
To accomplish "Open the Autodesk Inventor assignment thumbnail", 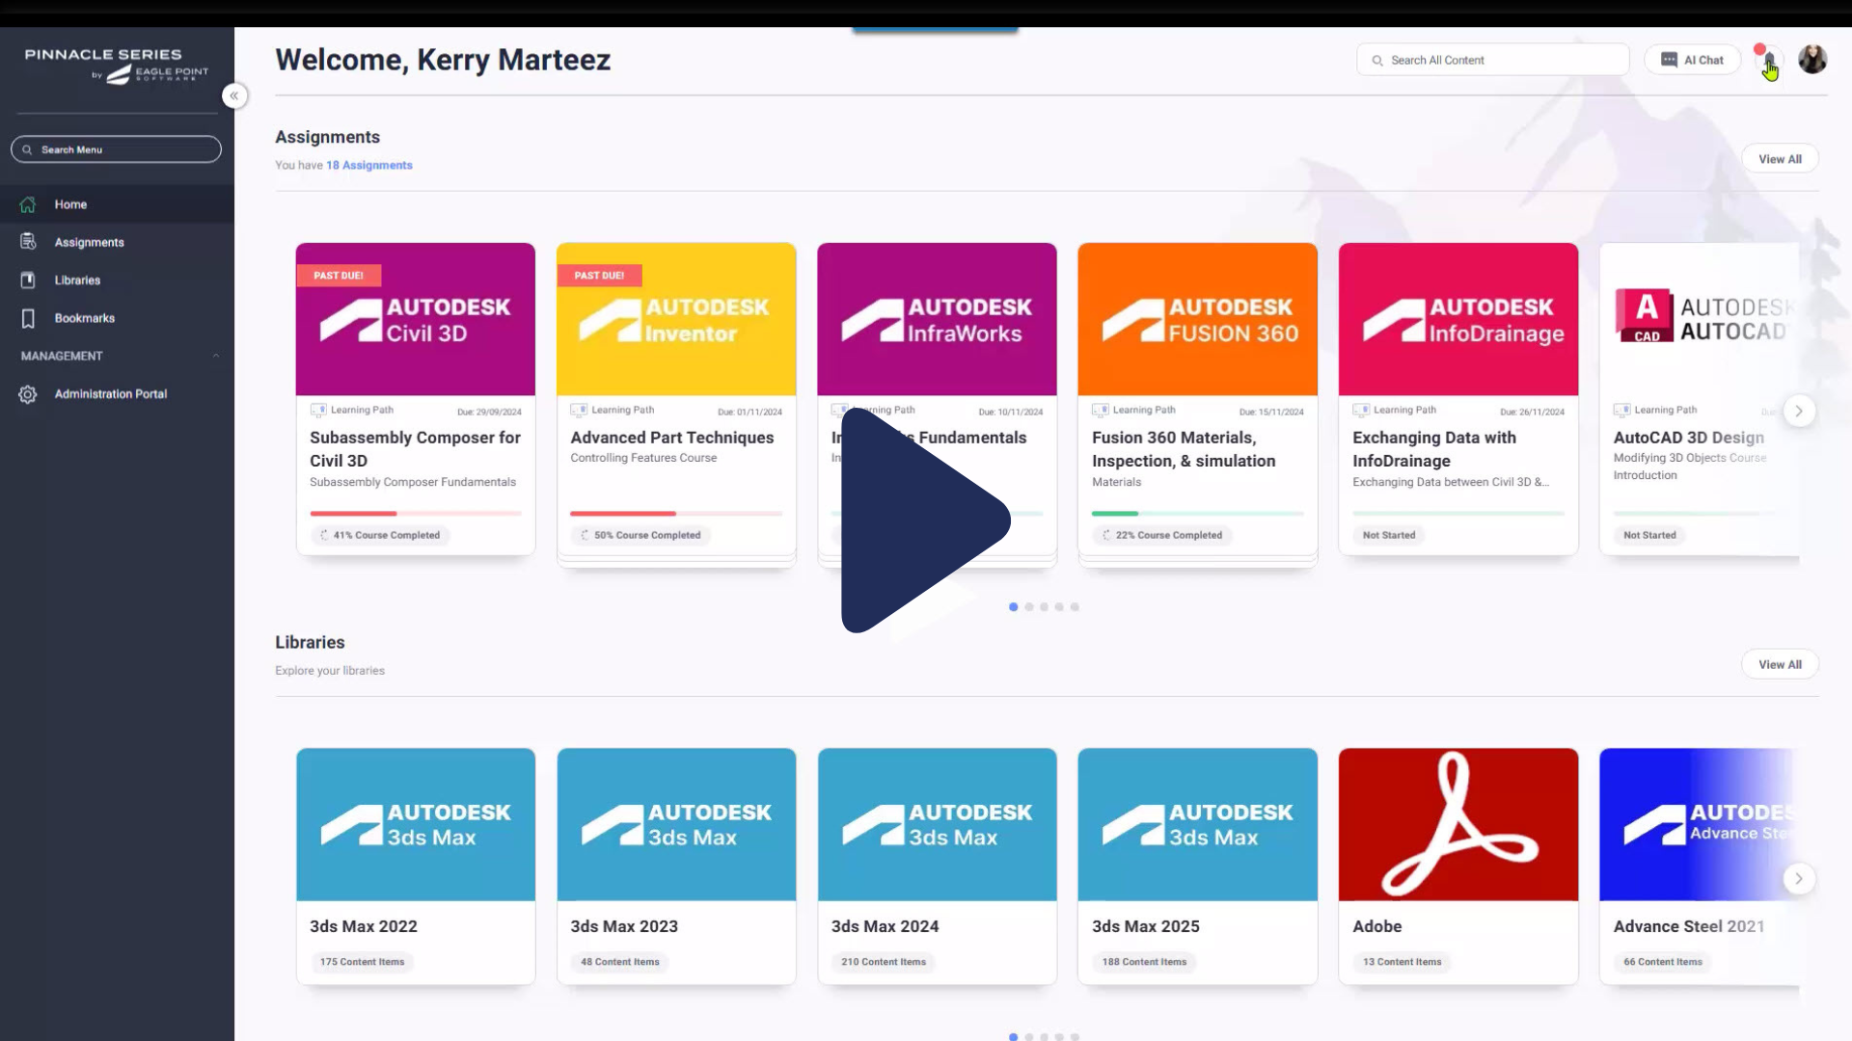I will [x=676, y=319].
